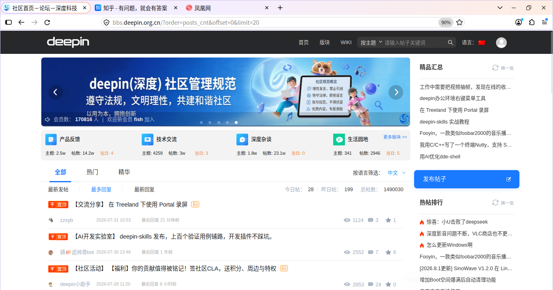Viewport: 553px width, 290px height.
Task: Open the browser tab list chevron
Action: pos(500,8)
